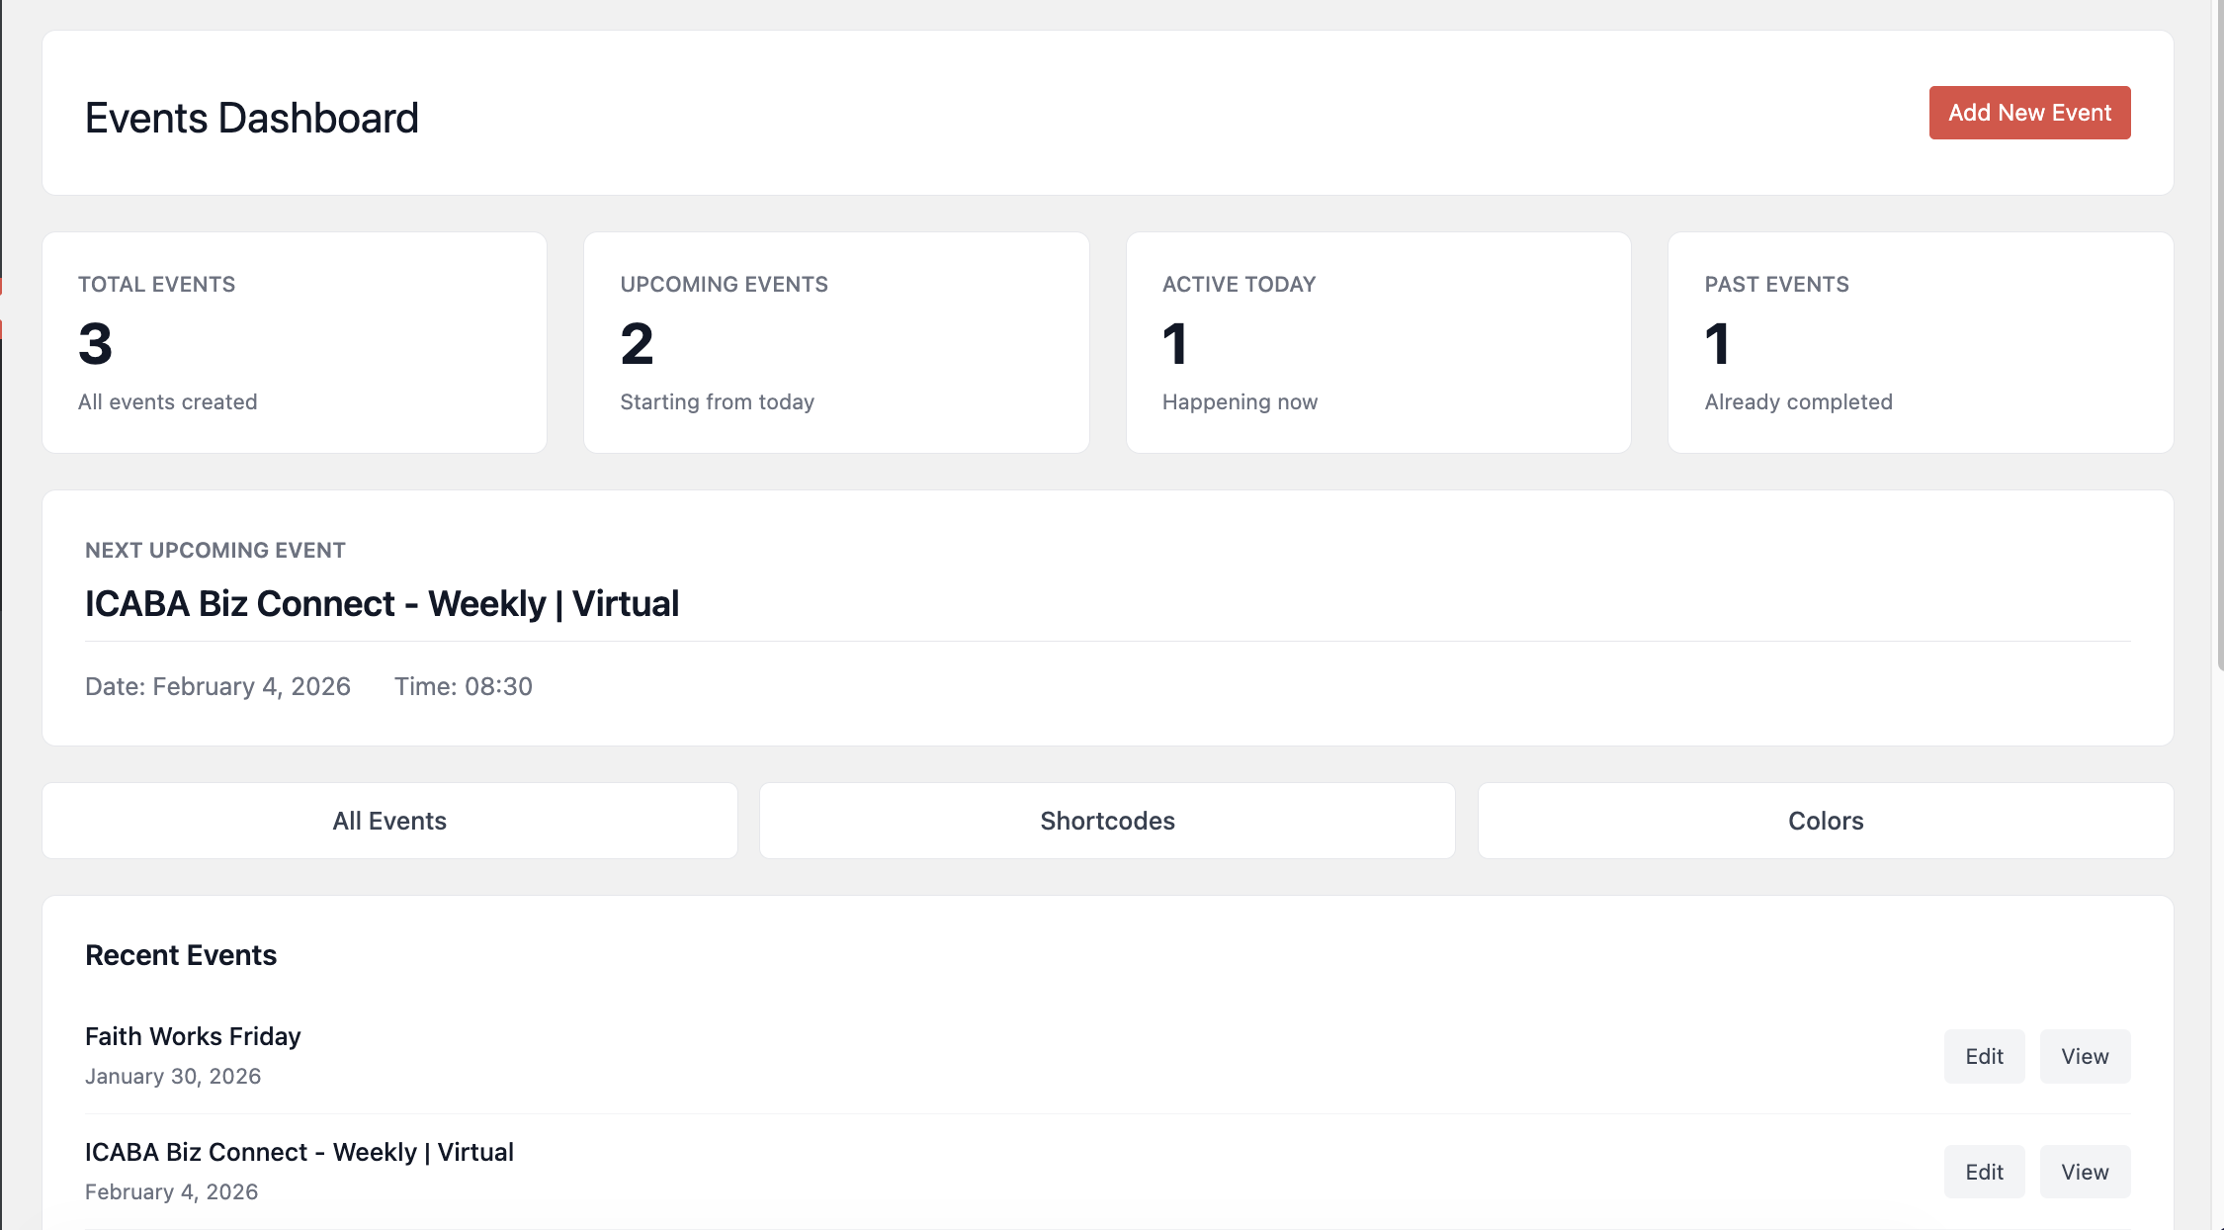This screenshot has width=2224, height=1230.
Task: Select the Past Events stat card
Action: (1920, 342)
